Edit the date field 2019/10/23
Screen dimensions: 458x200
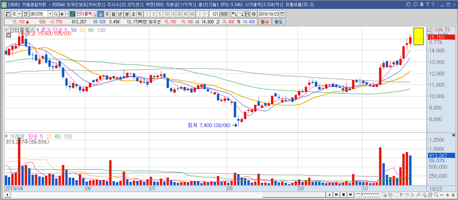tap(268, 14)
